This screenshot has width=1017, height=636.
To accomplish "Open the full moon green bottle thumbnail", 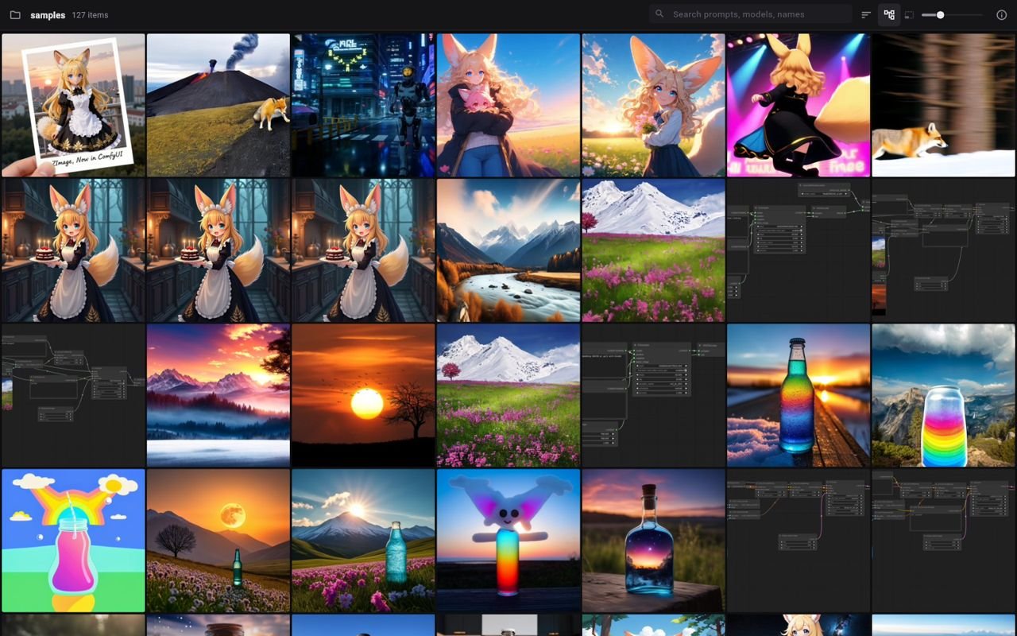I will (218, 541).
